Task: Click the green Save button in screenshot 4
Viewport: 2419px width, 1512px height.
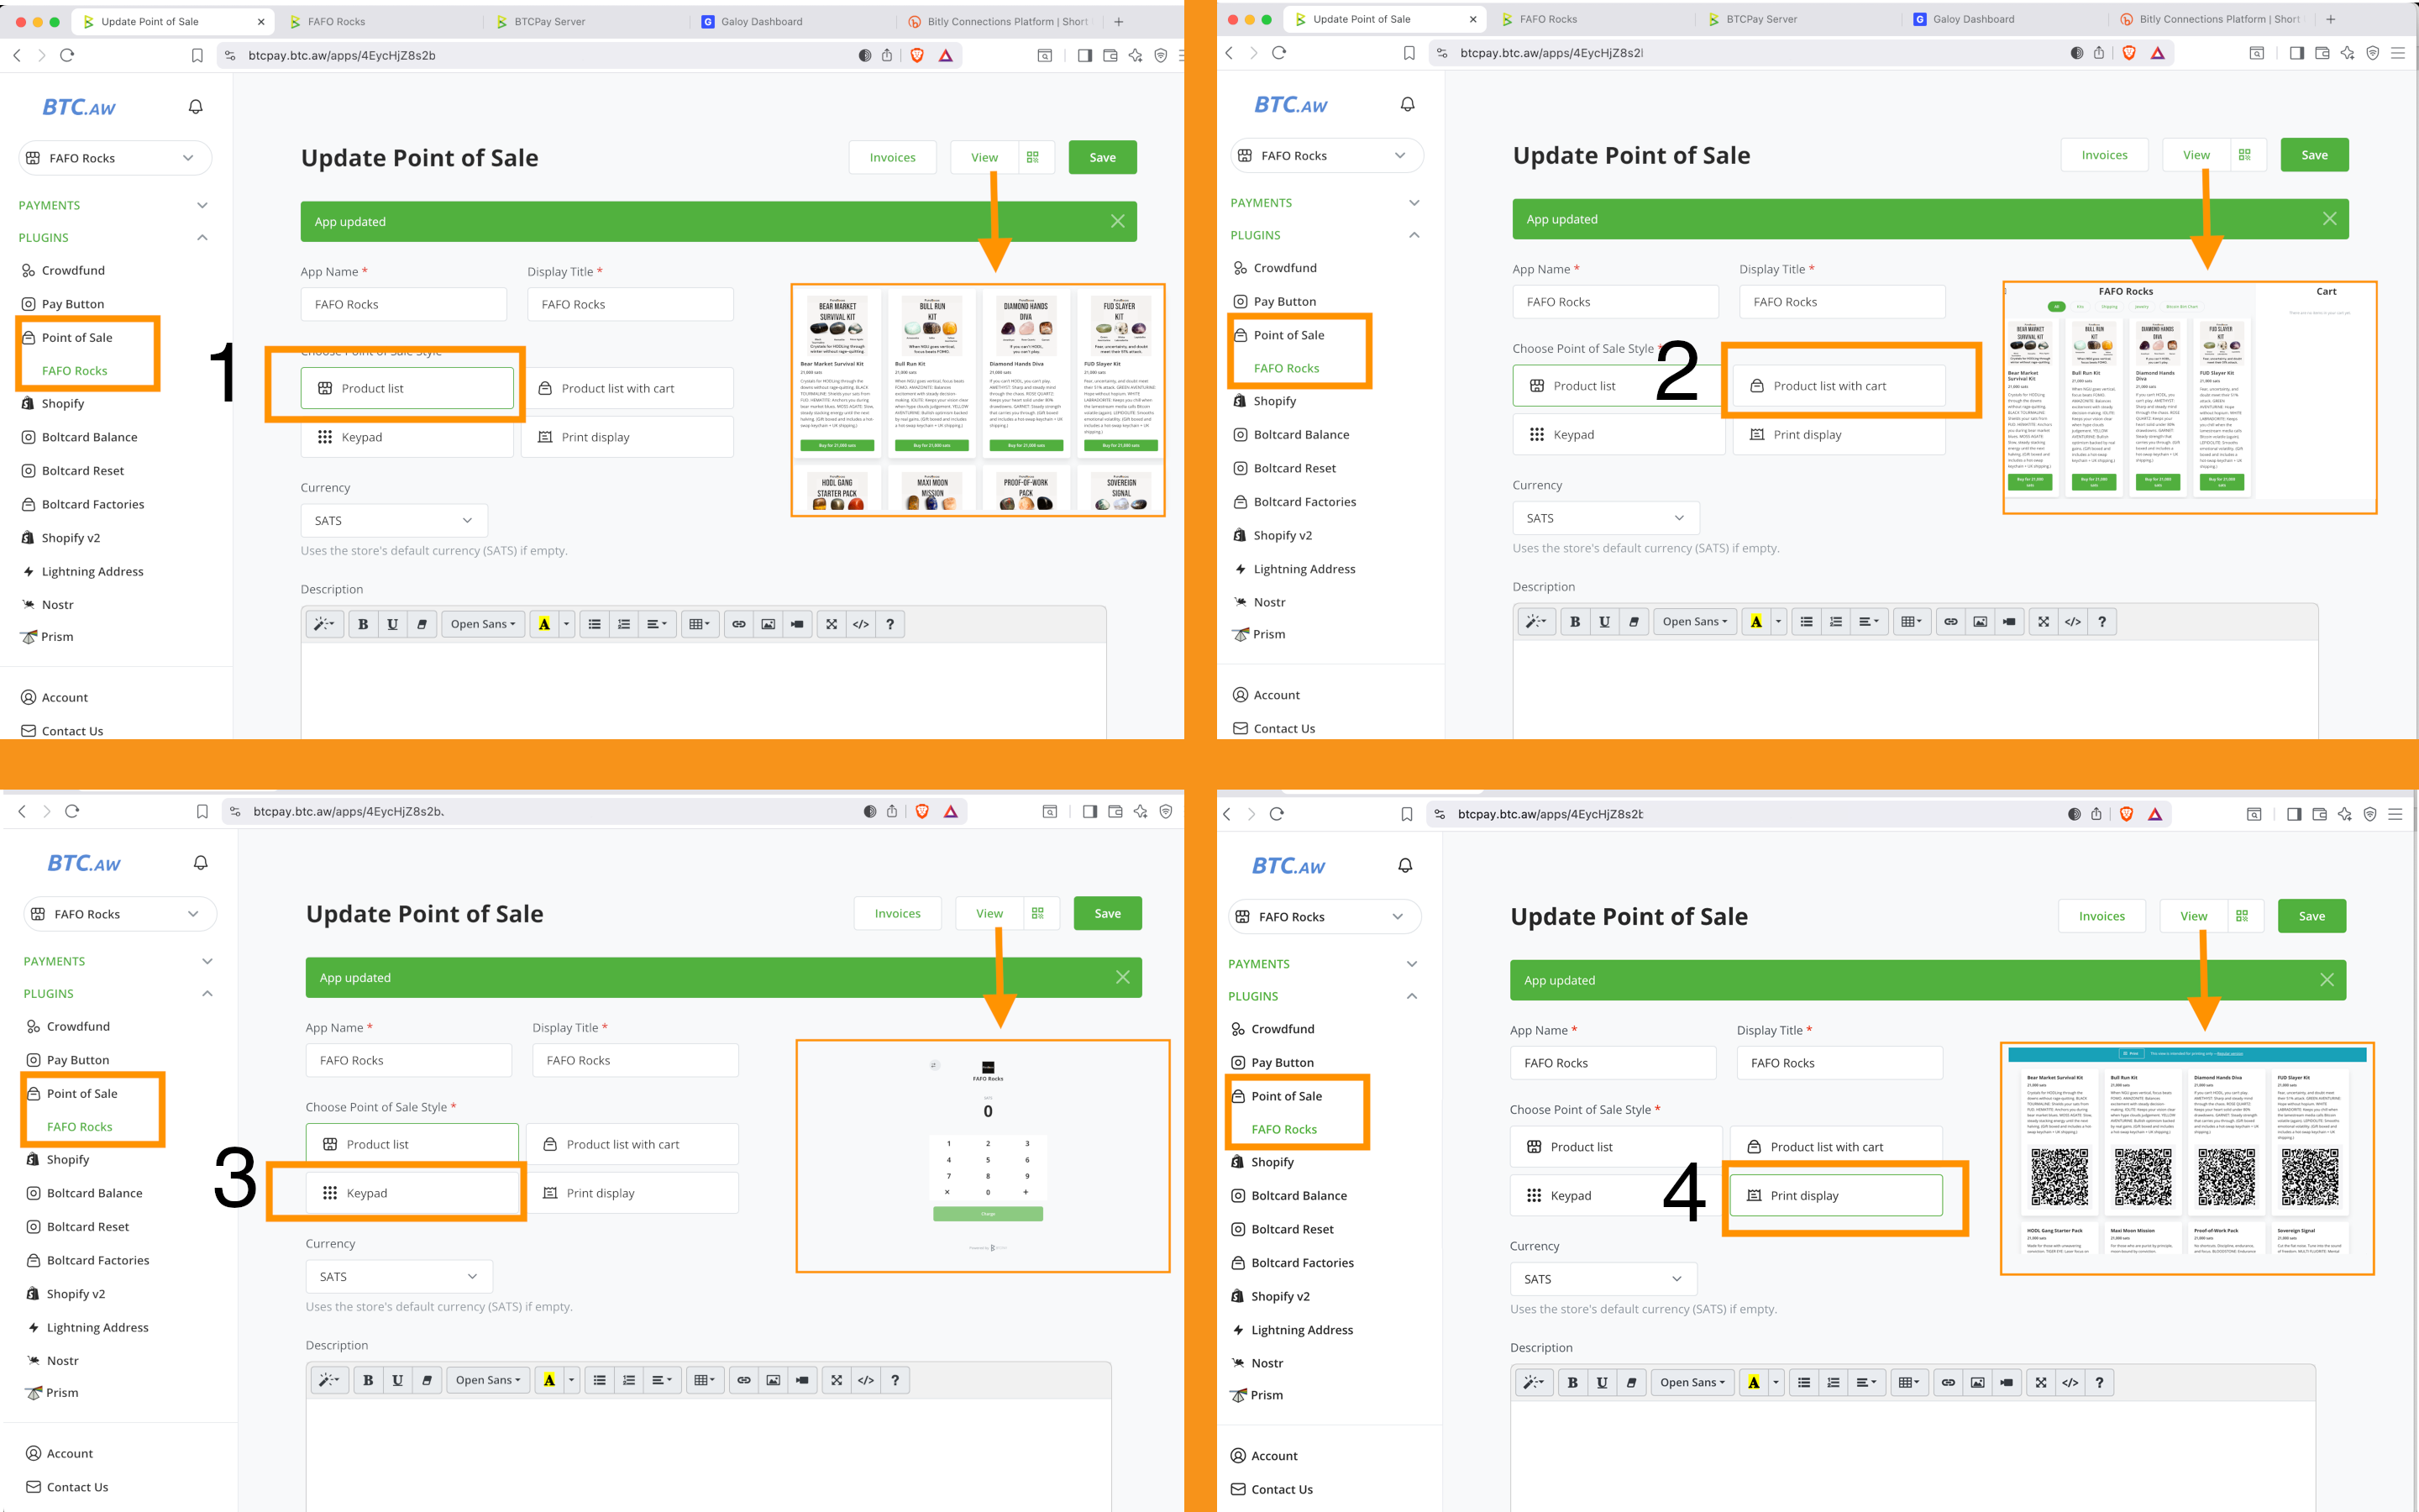Action: tap(2311, 916)
